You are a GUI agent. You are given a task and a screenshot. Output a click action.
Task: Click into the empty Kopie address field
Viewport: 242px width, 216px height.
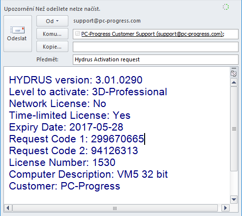click(155, 47)
